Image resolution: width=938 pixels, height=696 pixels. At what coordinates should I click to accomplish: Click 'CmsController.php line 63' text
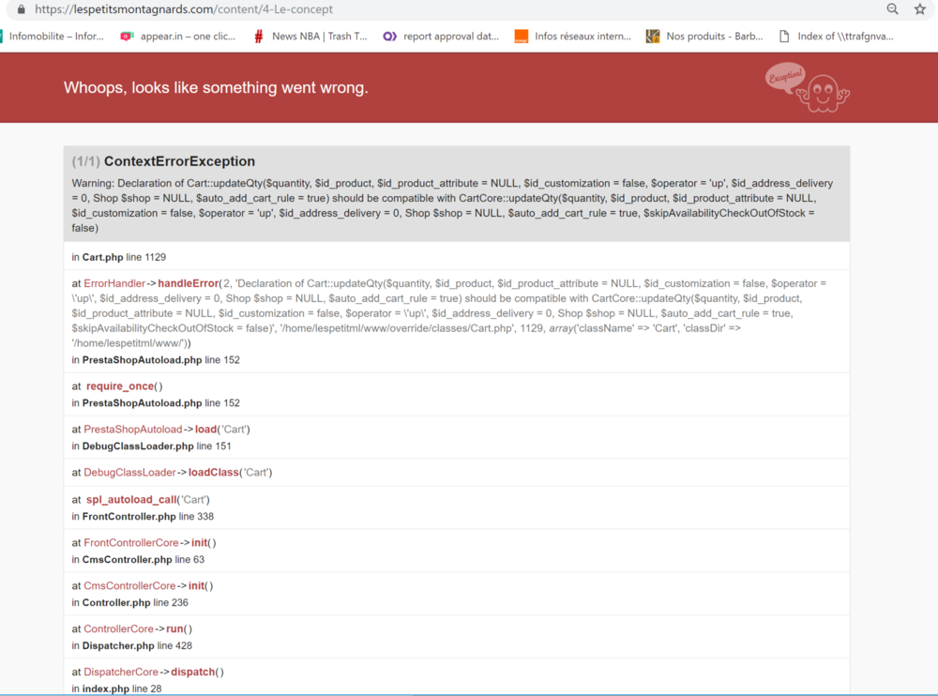[143, 559]
